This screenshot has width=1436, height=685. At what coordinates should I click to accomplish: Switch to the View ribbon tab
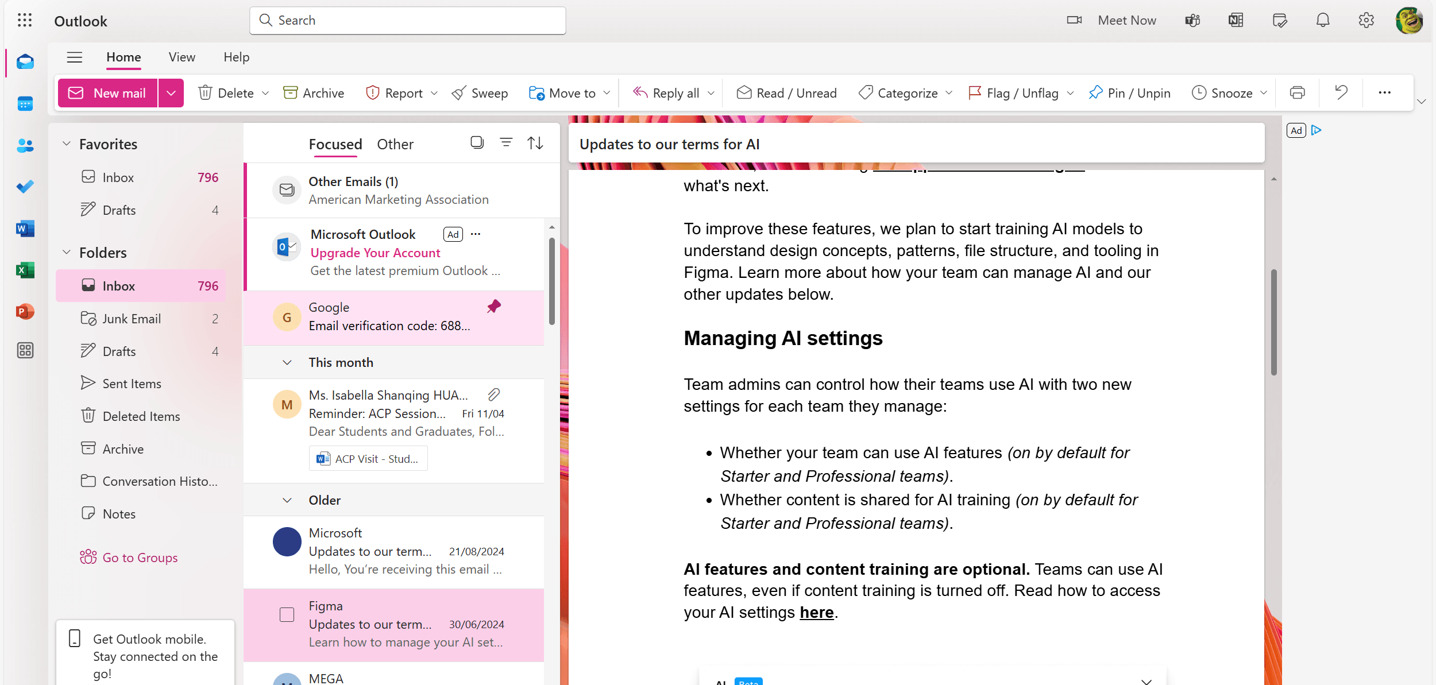tap(182, 57)
